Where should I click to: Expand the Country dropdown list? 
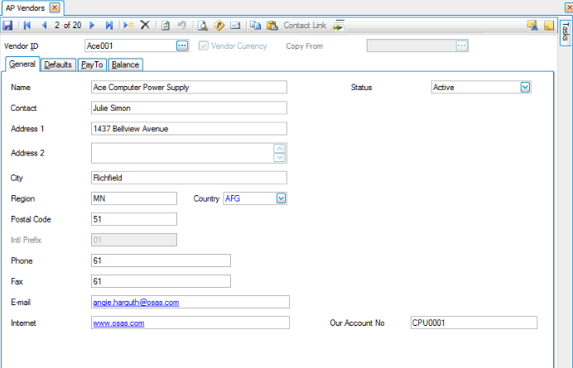[281, 198]
